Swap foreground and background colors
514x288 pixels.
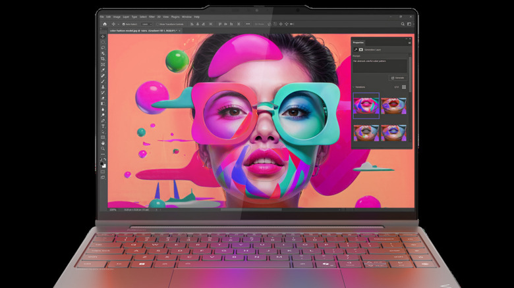tap(105, 160)
